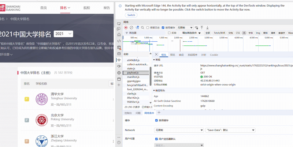Image resolution: width=293 pixels, height=147 pixels.
Task: Open the inspect element tool in activity bar
Action: 119,24
